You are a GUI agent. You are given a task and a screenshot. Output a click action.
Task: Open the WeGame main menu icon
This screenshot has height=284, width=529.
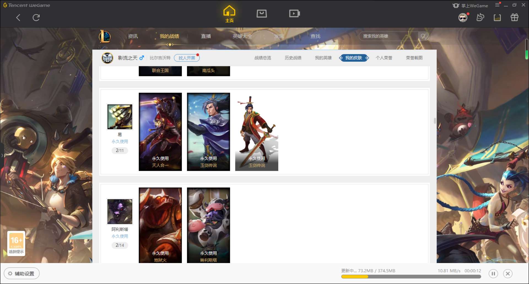tap(497, 5)
